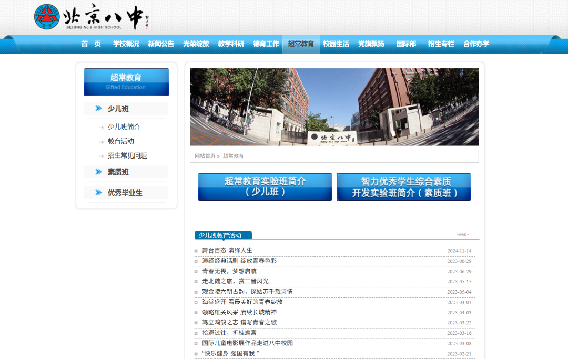Click the campus gate banner photo

[x=334, y=107]
